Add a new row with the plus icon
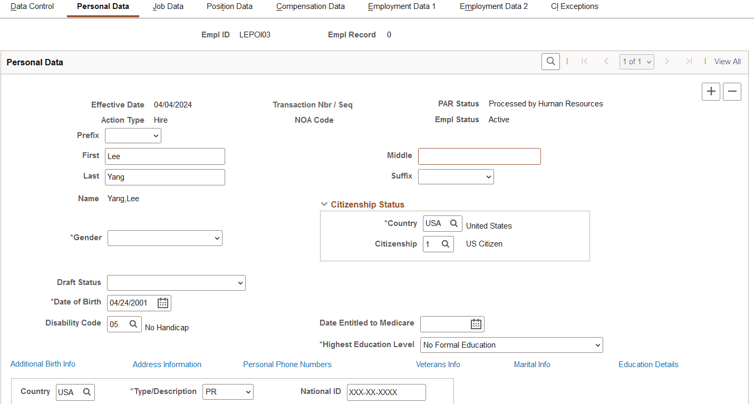Viewport: 754px width, 404px height. pyautogui.click(x=711, y=91)
